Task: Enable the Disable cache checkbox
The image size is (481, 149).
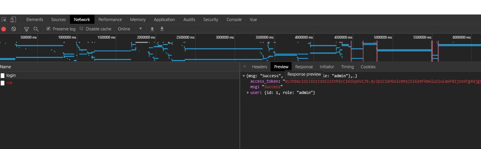Action: (82, 28)
